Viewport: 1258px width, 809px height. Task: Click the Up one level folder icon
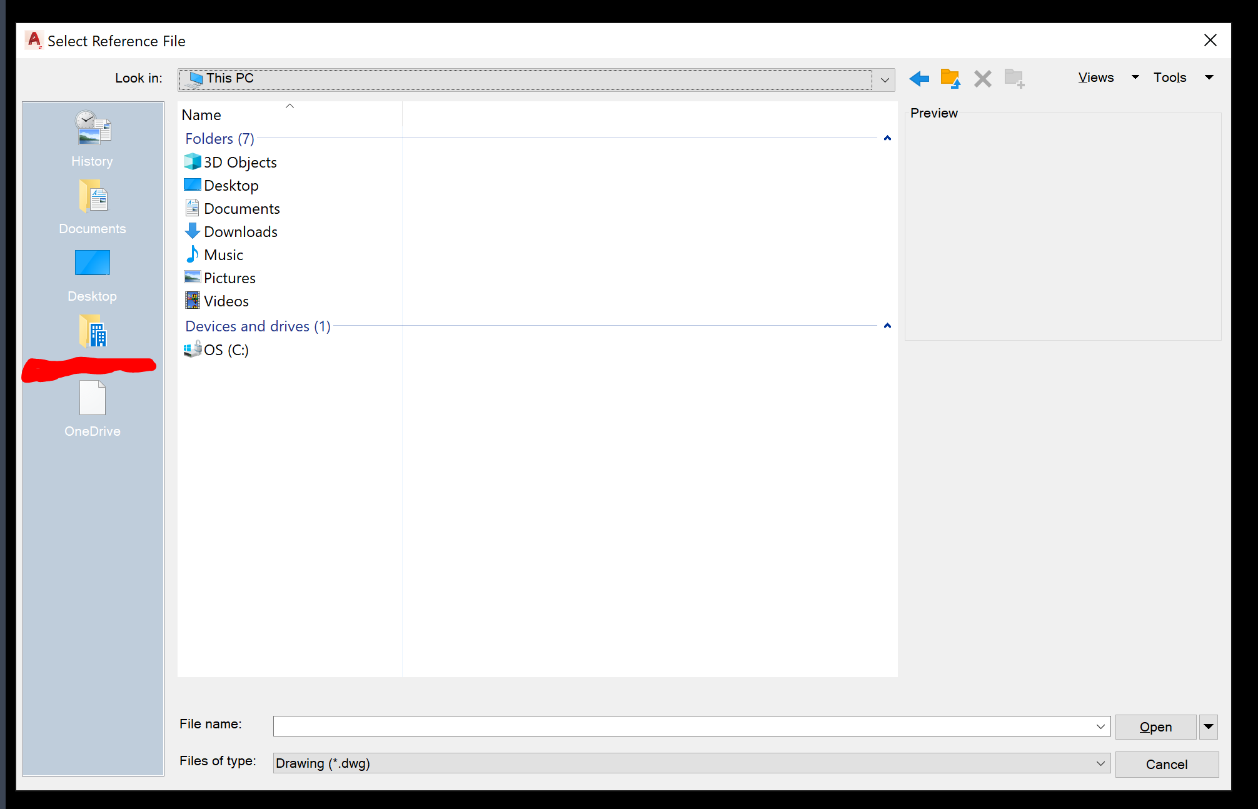click(x=950, y=78)
